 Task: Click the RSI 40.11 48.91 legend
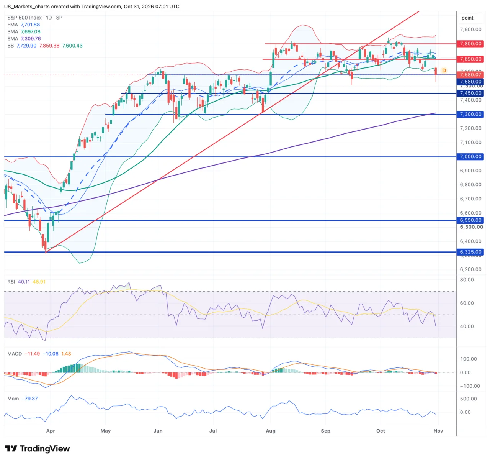coord(26,282)
